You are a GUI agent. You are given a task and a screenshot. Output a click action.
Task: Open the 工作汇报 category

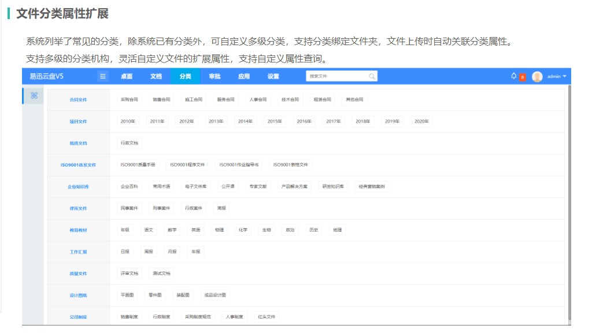(78, 252)
